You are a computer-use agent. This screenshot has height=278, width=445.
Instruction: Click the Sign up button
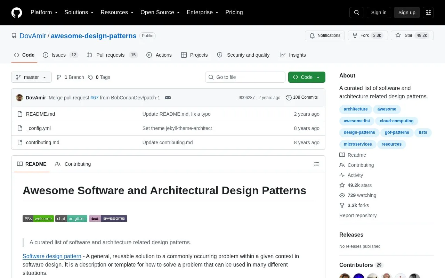point(407,13)
